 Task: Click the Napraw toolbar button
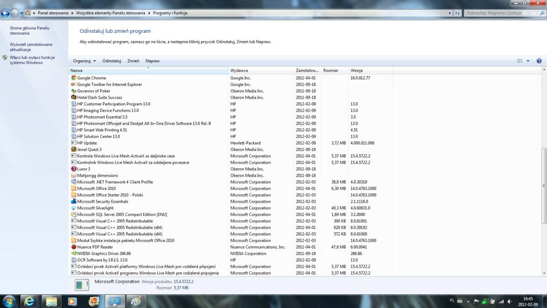click(153, 61)
